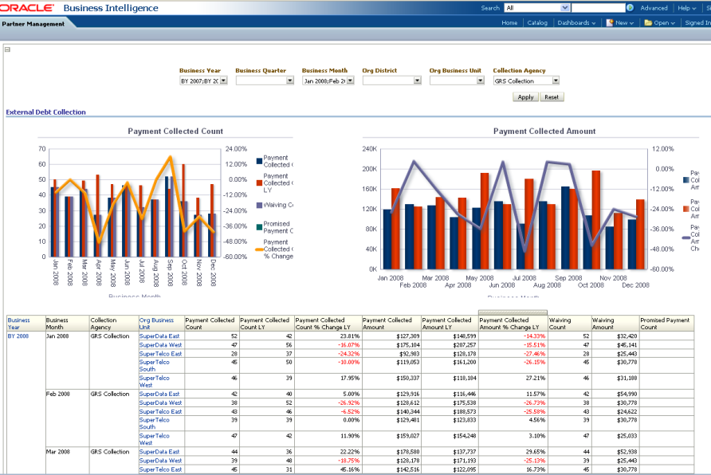This screenshot has width=711, height=475.
Task: Open the Org Business Unit dropdown
Action: [480, 80]
